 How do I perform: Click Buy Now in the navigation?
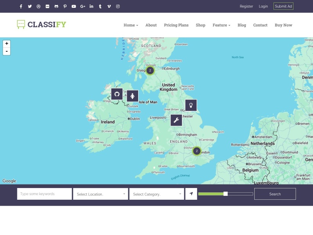click(283, 25)
